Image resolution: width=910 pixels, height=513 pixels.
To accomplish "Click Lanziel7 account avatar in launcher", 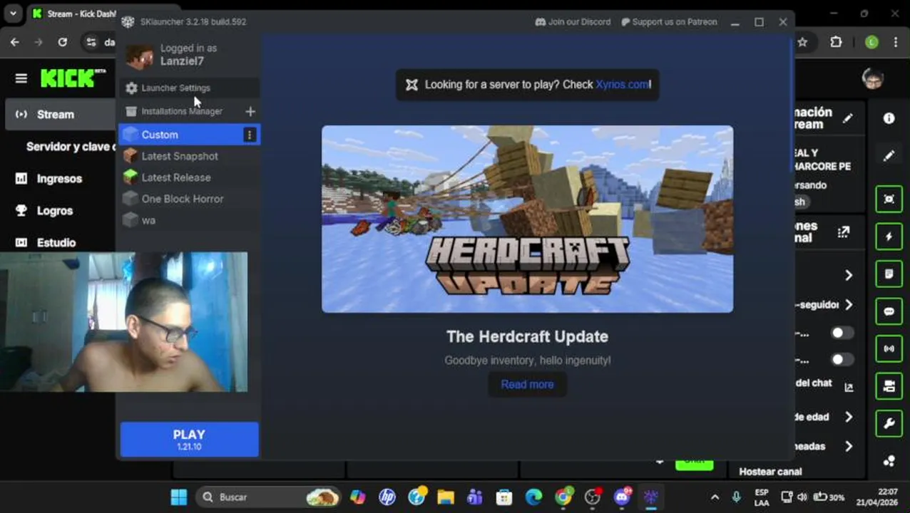I will 139,56.
